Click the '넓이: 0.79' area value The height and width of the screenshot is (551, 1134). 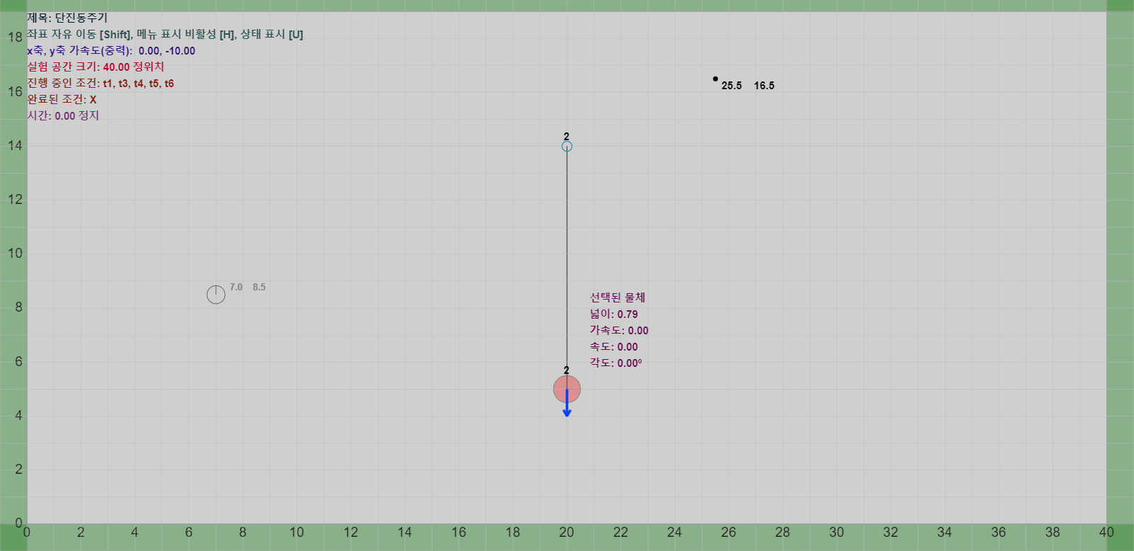pyautogui.click(x=614, y=314)
